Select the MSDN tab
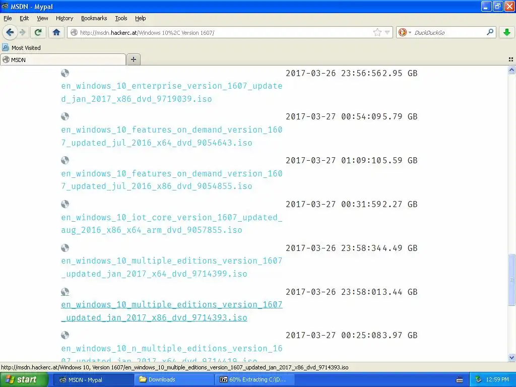The image size is (516, 387). tap(63, 59)
